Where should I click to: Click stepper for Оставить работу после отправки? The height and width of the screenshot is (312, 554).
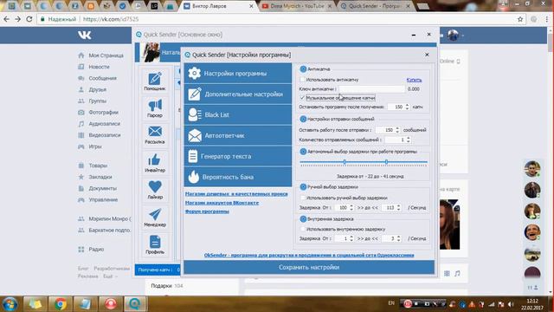coord(397,130)
